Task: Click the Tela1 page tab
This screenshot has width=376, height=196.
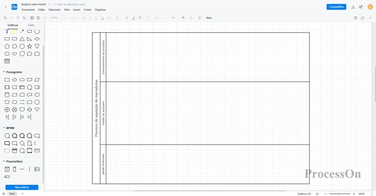Action: pos(12,194)
